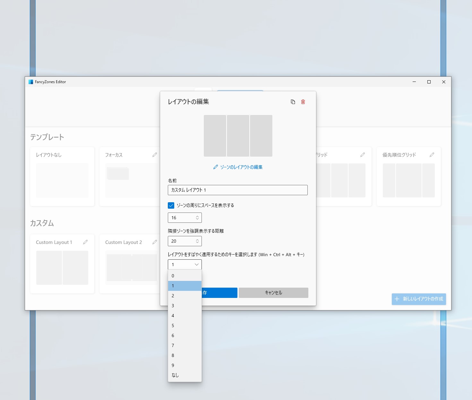Click the pencil icon on the フォーカス template
The height and width of the screenshot is (400, 472).
(x=155, y=155)
